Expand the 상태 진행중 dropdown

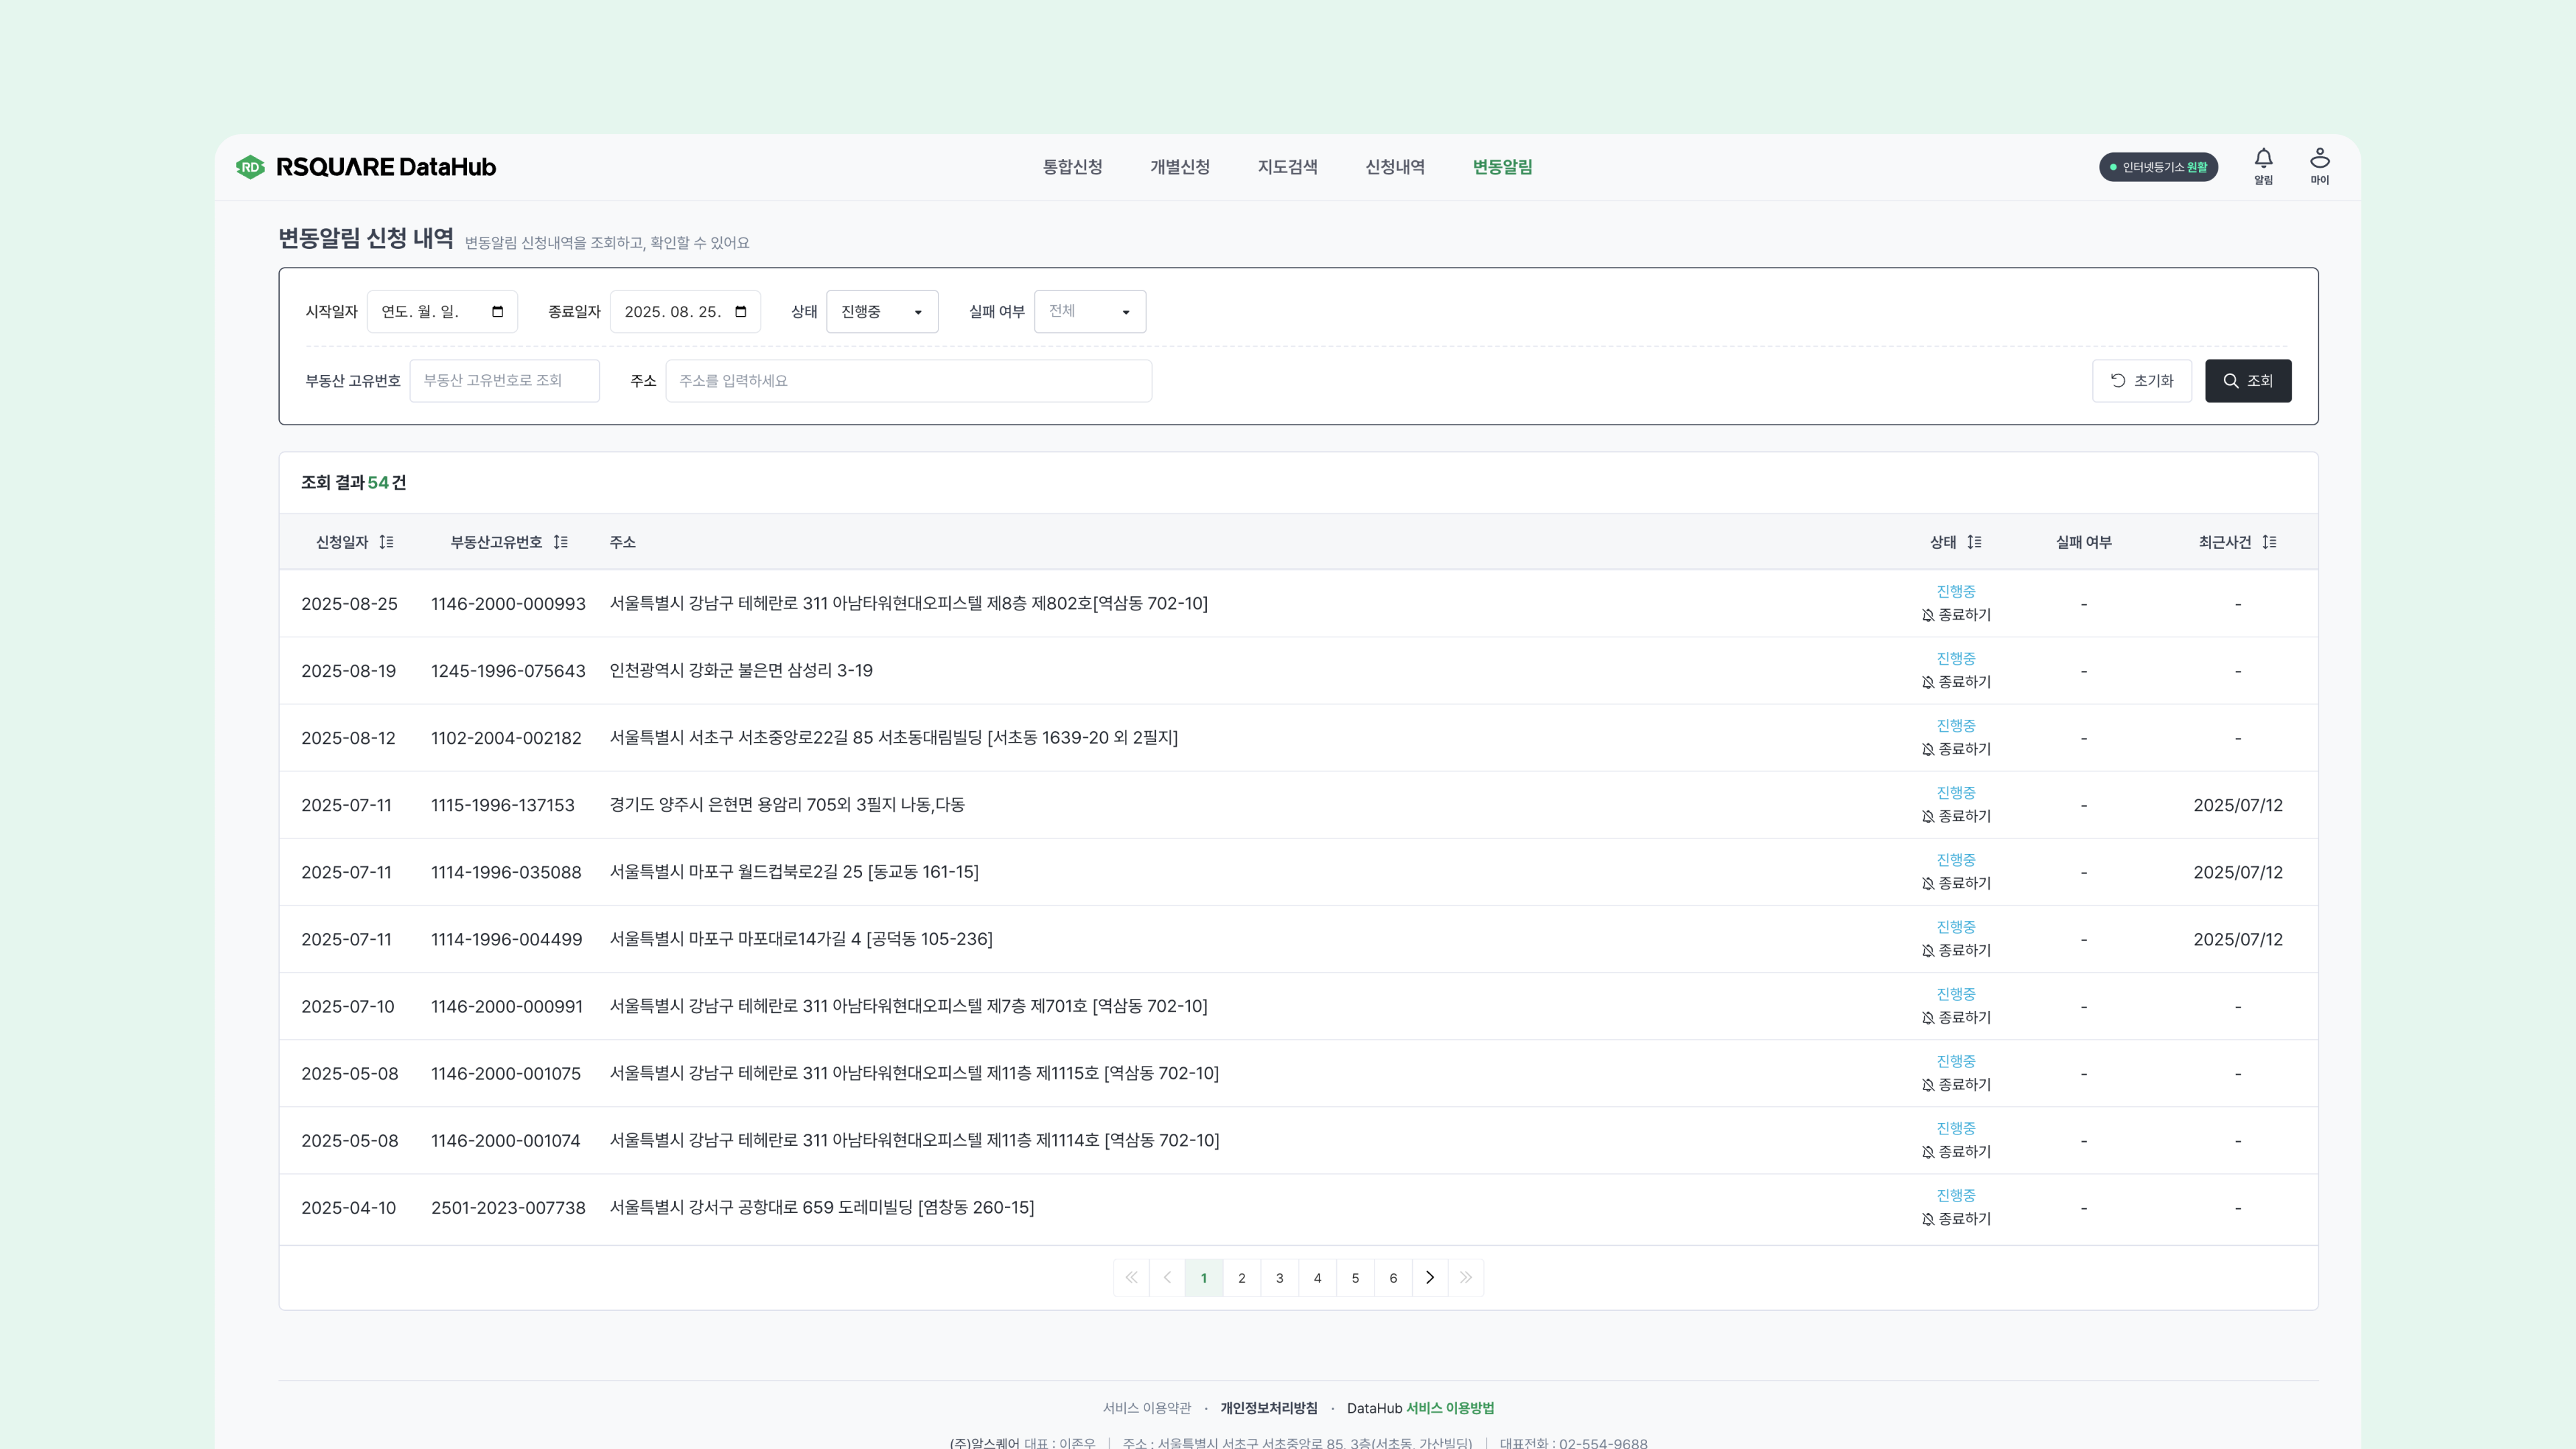(881, 312)
